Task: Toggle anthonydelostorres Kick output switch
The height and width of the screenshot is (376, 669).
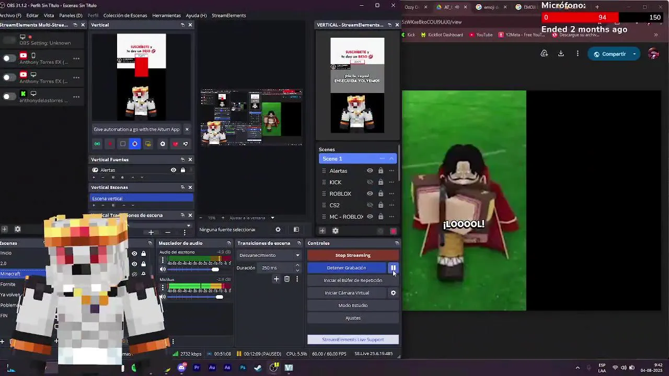Action: (x=9, y=97)
